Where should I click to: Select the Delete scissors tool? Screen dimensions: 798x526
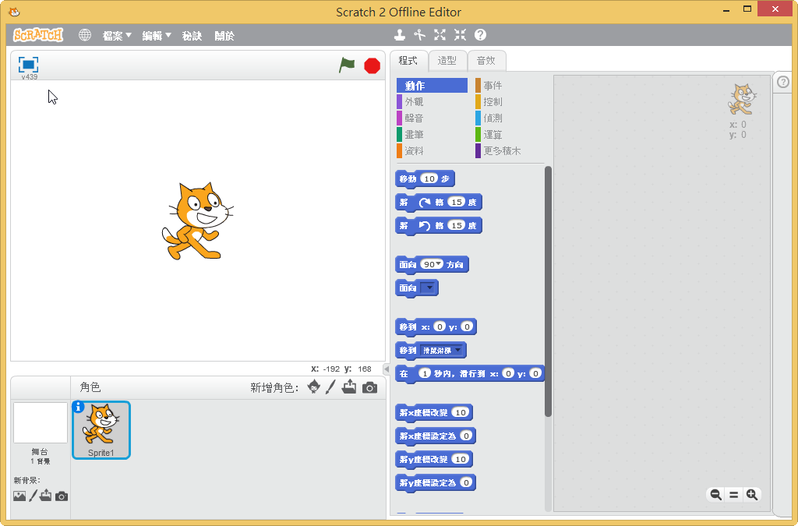coord(419,34)
